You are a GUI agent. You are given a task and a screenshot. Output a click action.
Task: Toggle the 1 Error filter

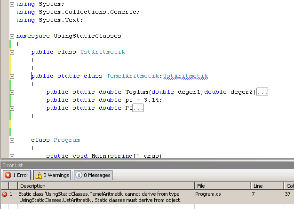tap(16, 175)
